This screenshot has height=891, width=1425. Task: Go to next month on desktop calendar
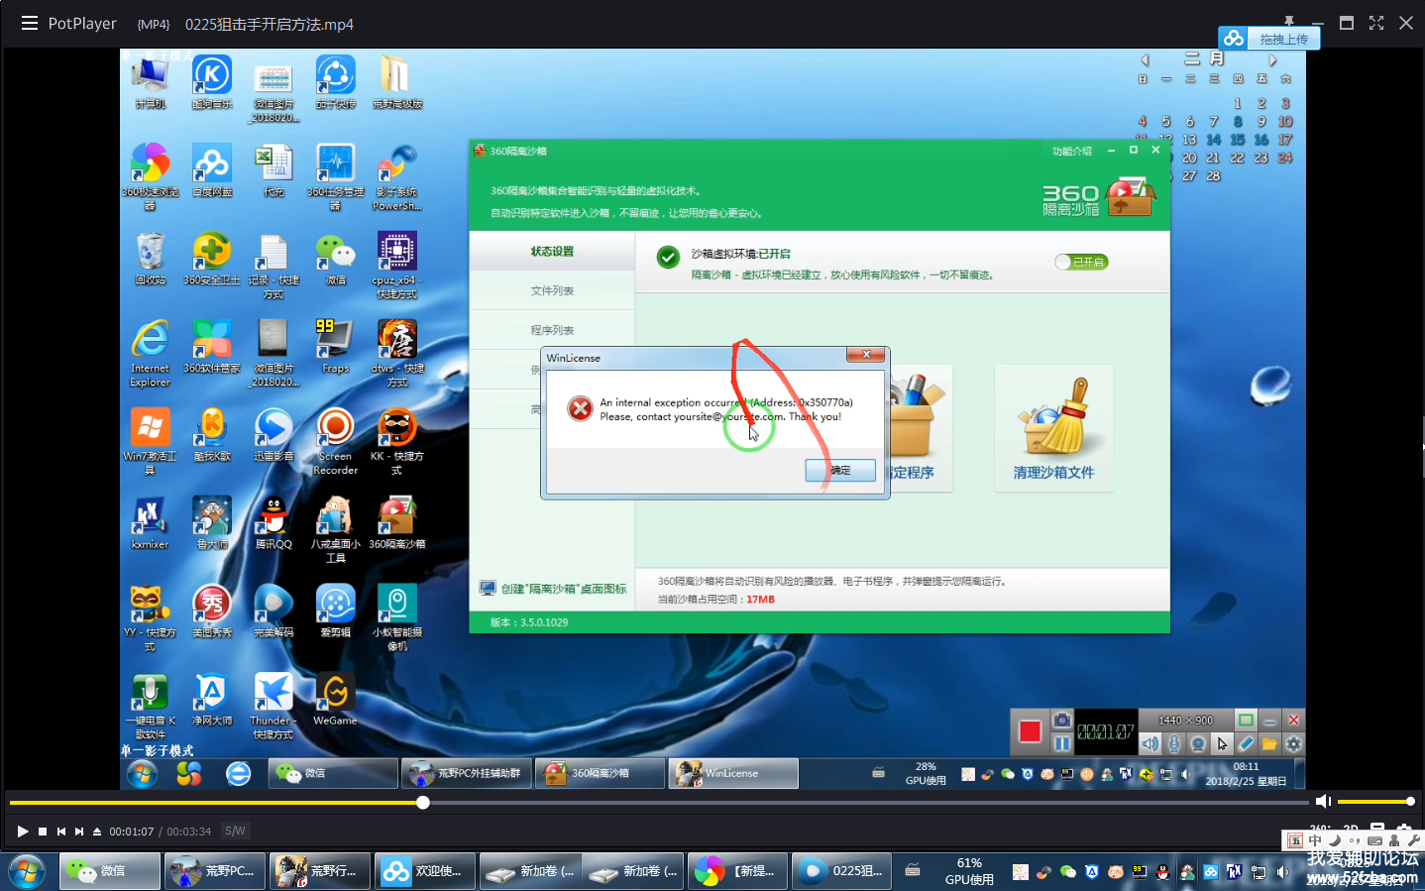pos(1273,59)
